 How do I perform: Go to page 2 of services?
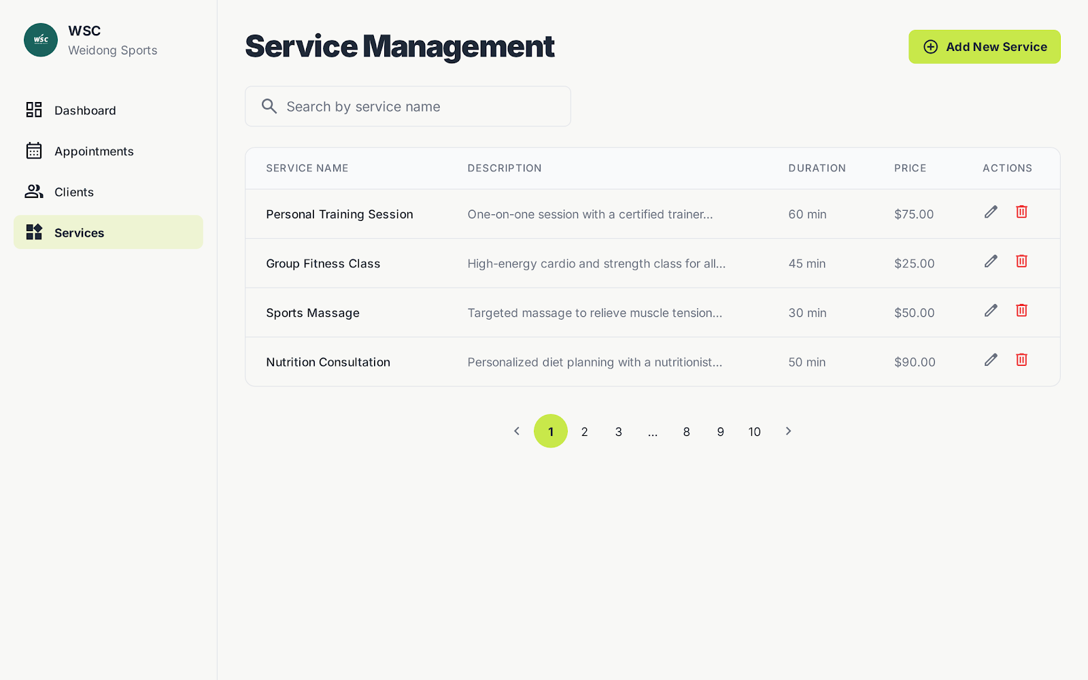click(x=584, y=431)
